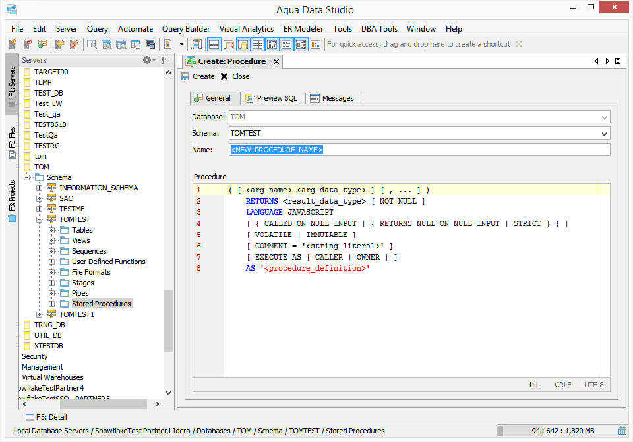This screenshot has height=442, width=633.
Task: Switch to the Preview SQL tab
Action: click(x=271, y=98)
